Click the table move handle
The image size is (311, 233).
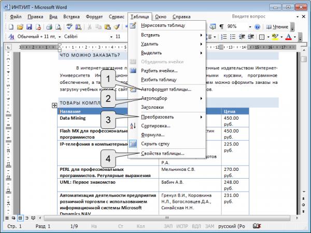(54, 106)
